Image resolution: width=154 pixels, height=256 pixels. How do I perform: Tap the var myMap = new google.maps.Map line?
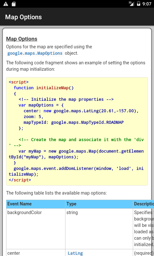pos(76,154)
